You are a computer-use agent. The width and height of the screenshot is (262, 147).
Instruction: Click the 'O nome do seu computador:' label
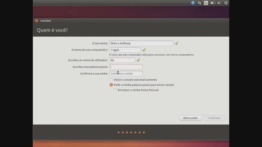(90, 50)
